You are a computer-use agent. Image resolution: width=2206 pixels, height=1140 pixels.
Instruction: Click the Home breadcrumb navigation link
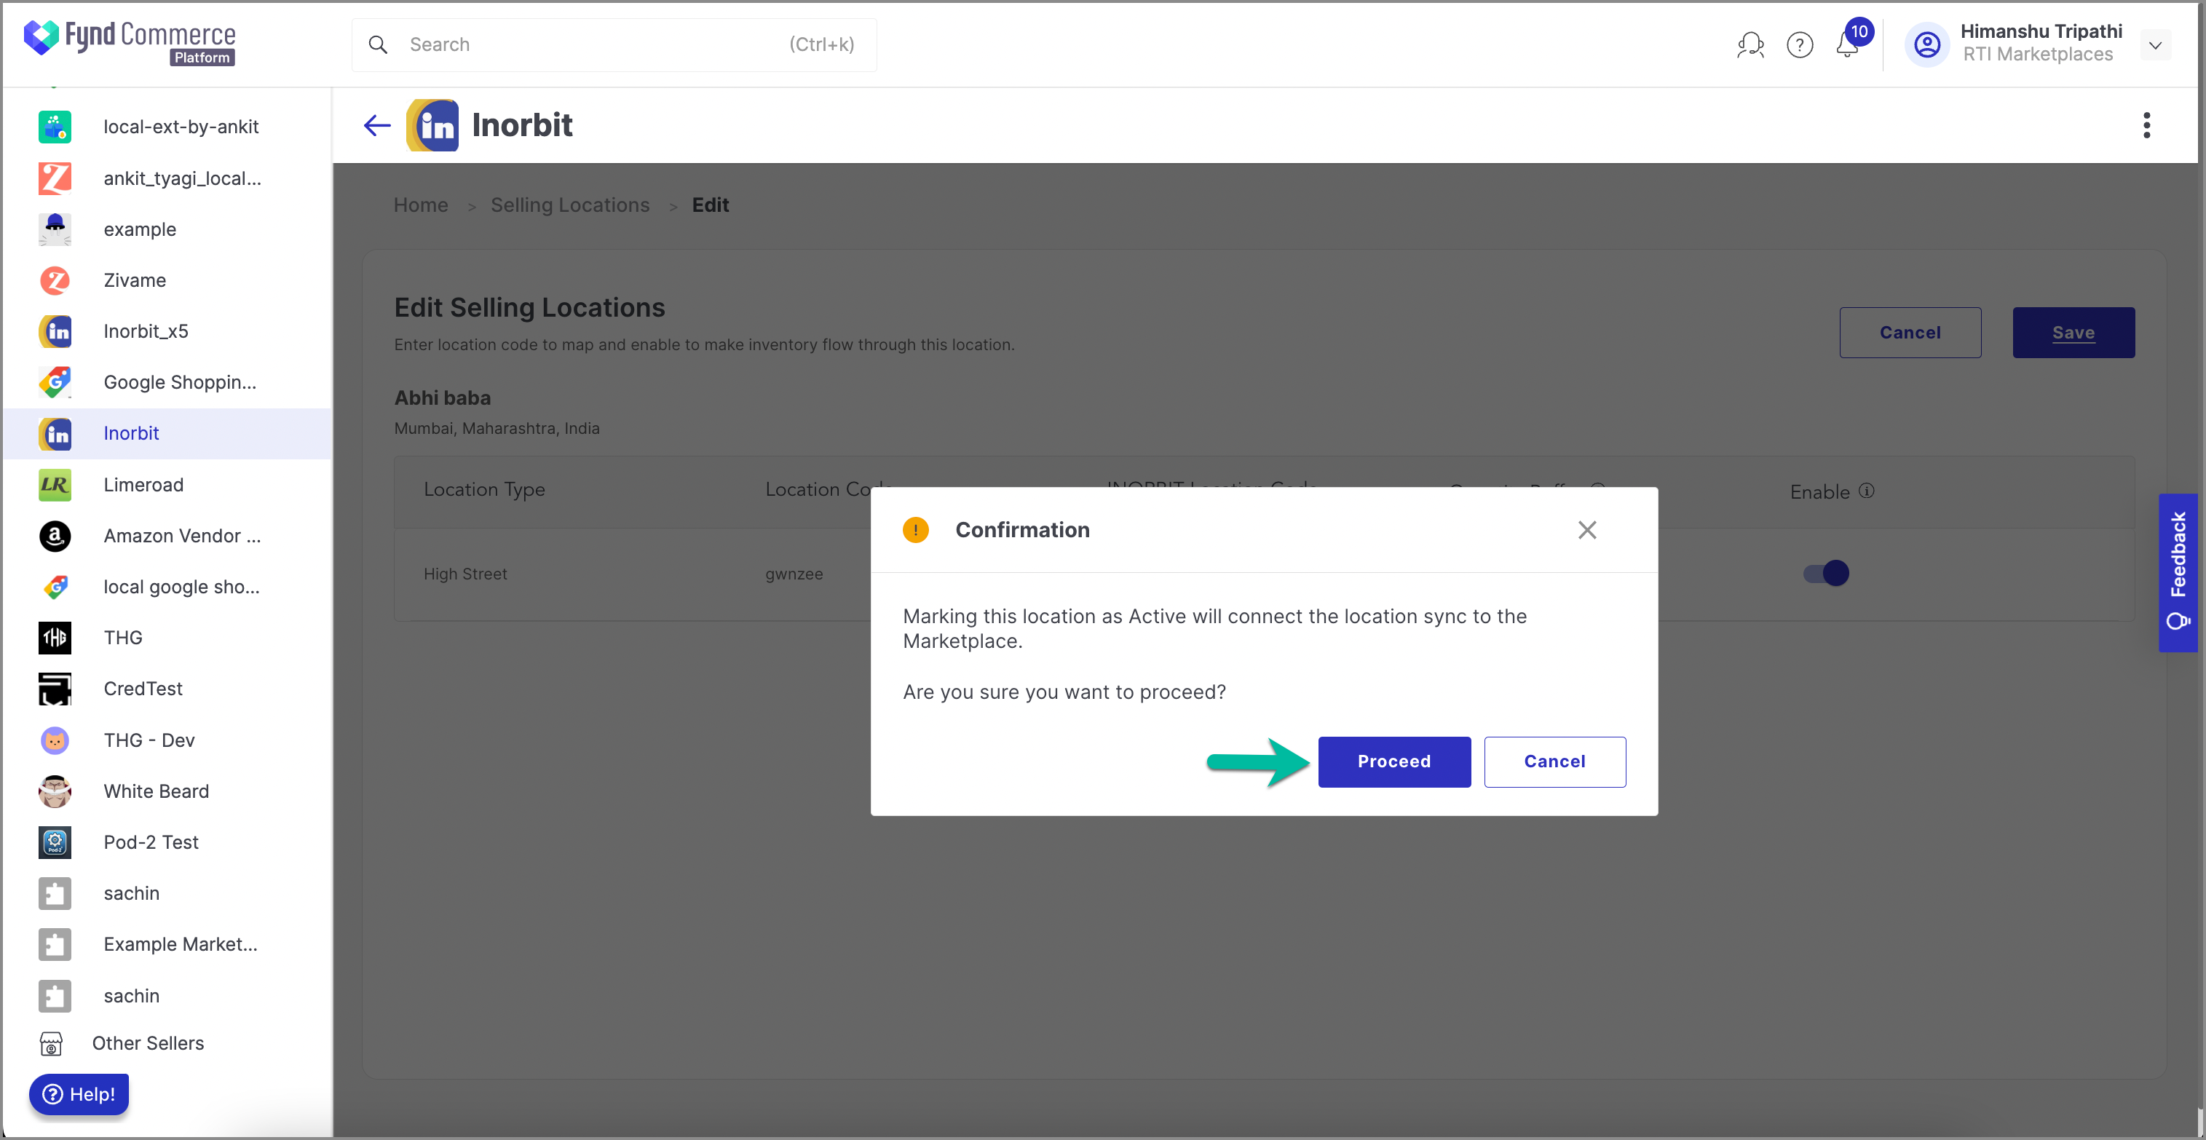pos(420,205)
